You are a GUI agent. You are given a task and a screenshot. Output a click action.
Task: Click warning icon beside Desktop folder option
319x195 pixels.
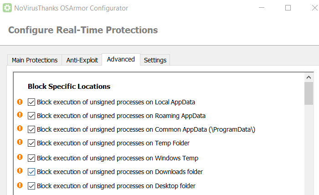[20, 185]
